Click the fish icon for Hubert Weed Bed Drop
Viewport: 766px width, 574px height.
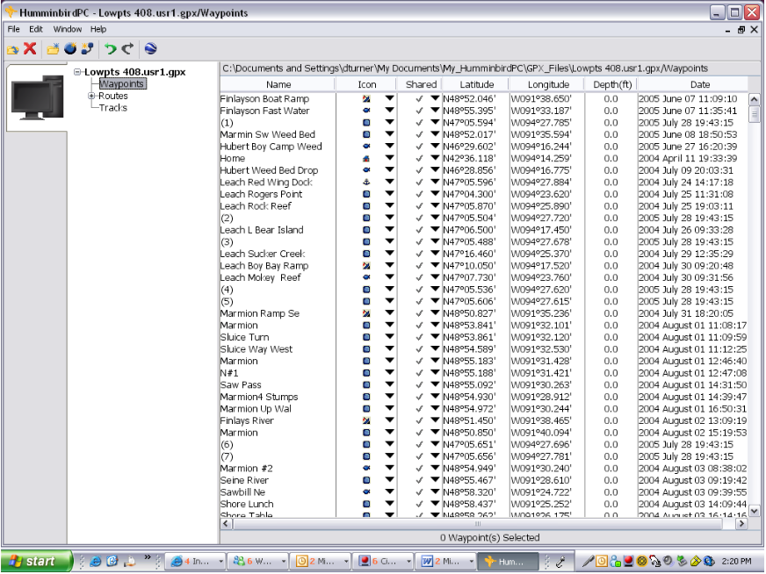(366, 170)
